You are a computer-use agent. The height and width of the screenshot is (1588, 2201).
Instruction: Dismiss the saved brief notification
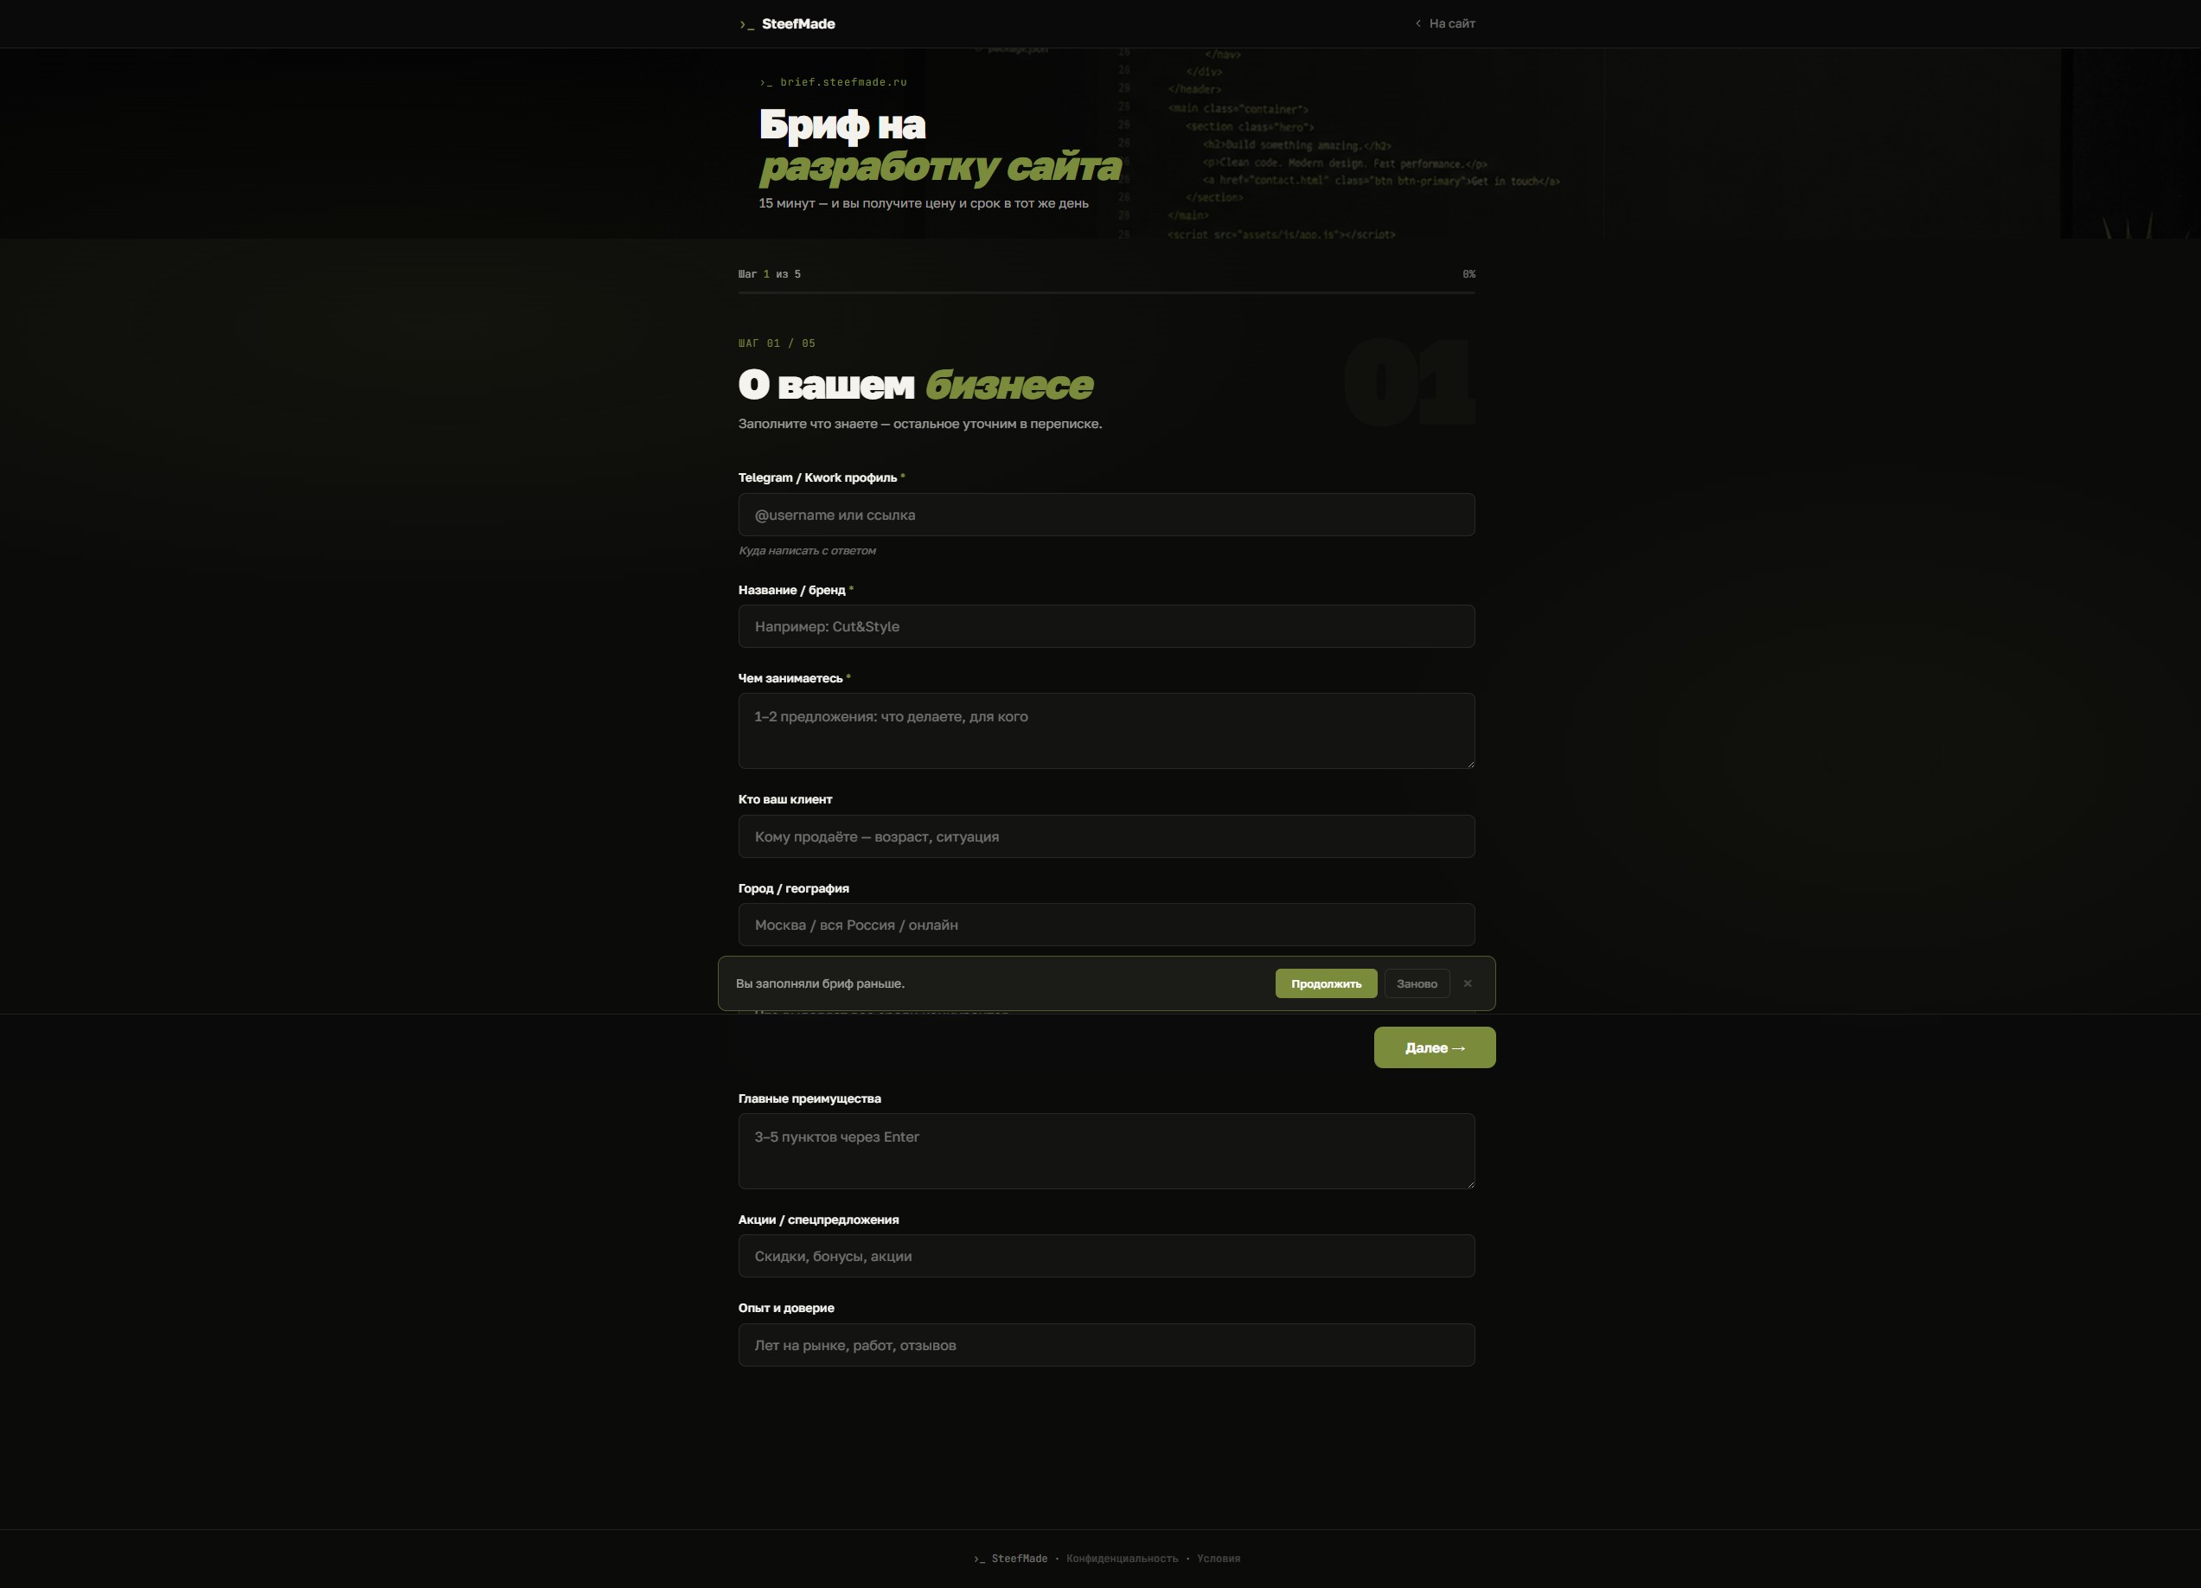point(1468,983)
